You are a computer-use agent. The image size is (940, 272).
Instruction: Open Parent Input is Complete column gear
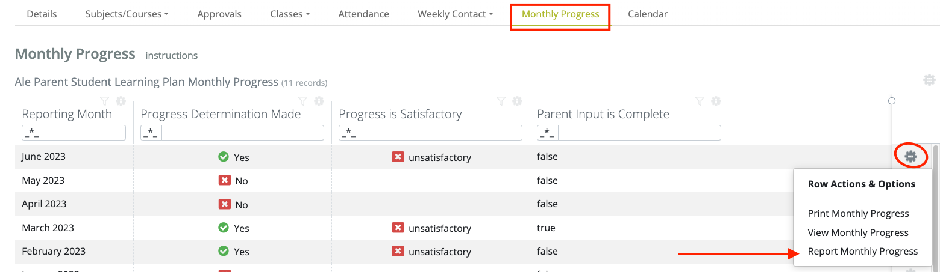pyautogui.click(x=715, y=101)
